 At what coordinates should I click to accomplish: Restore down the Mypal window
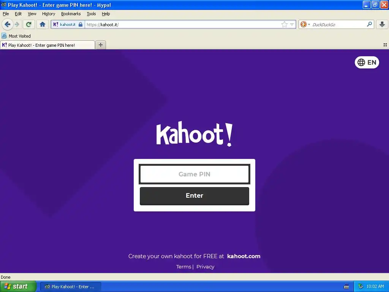375,5
